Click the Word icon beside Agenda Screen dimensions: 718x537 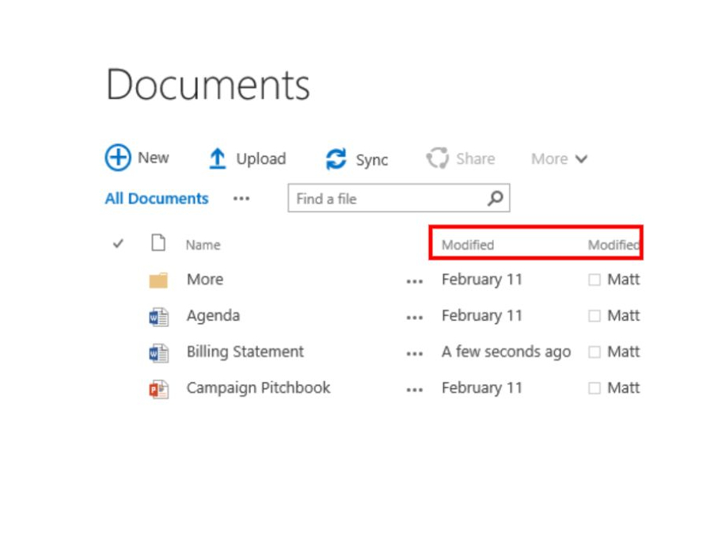158,316
